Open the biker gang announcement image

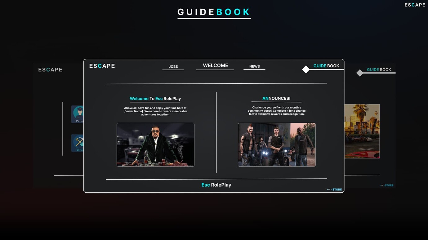276,145
